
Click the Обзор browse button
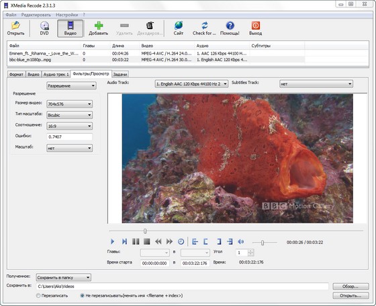[x=350, y=286]
